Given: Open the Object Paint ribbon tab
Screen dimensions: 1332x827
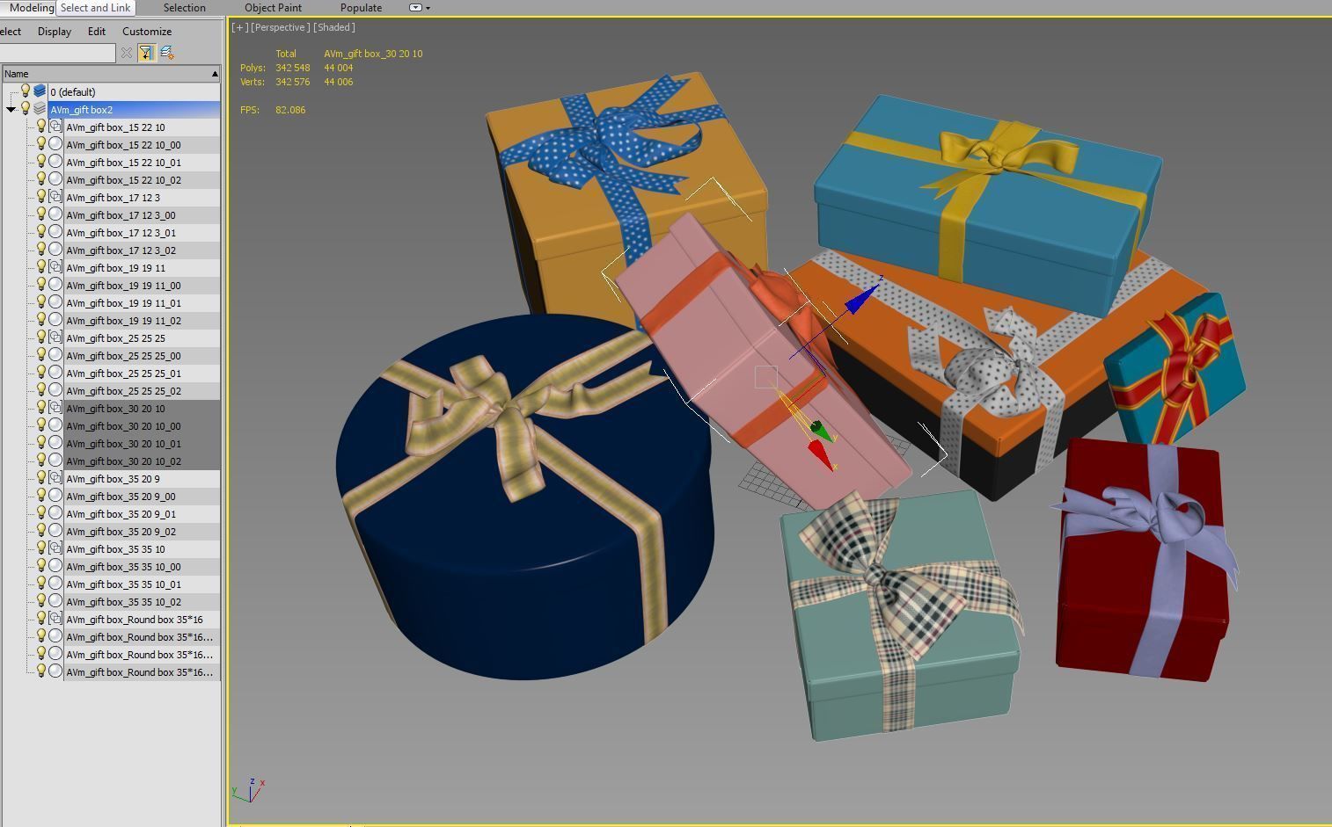Looking at the screenshot, I should (x=273, y=7).
